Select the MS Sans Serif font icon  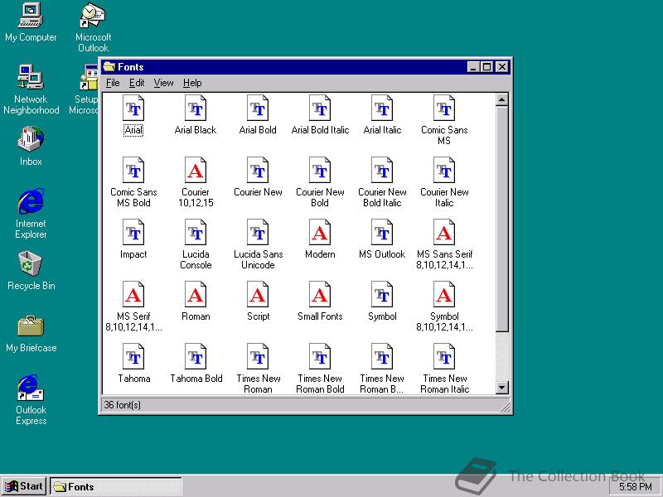pyautogui.click(x=444, y=233)
